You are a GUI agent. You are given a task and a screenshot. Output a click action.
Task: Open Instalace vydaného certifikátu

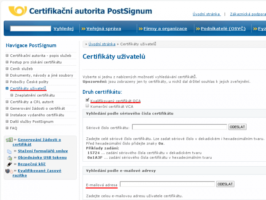(37, 115)
